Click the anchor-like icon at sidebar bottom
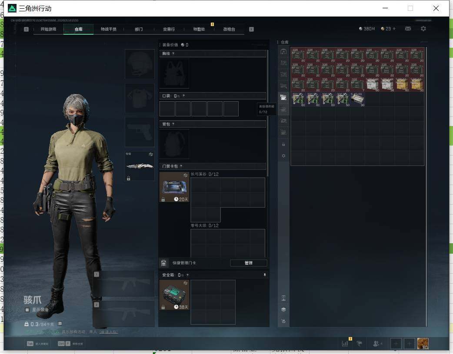 [283, 321]
